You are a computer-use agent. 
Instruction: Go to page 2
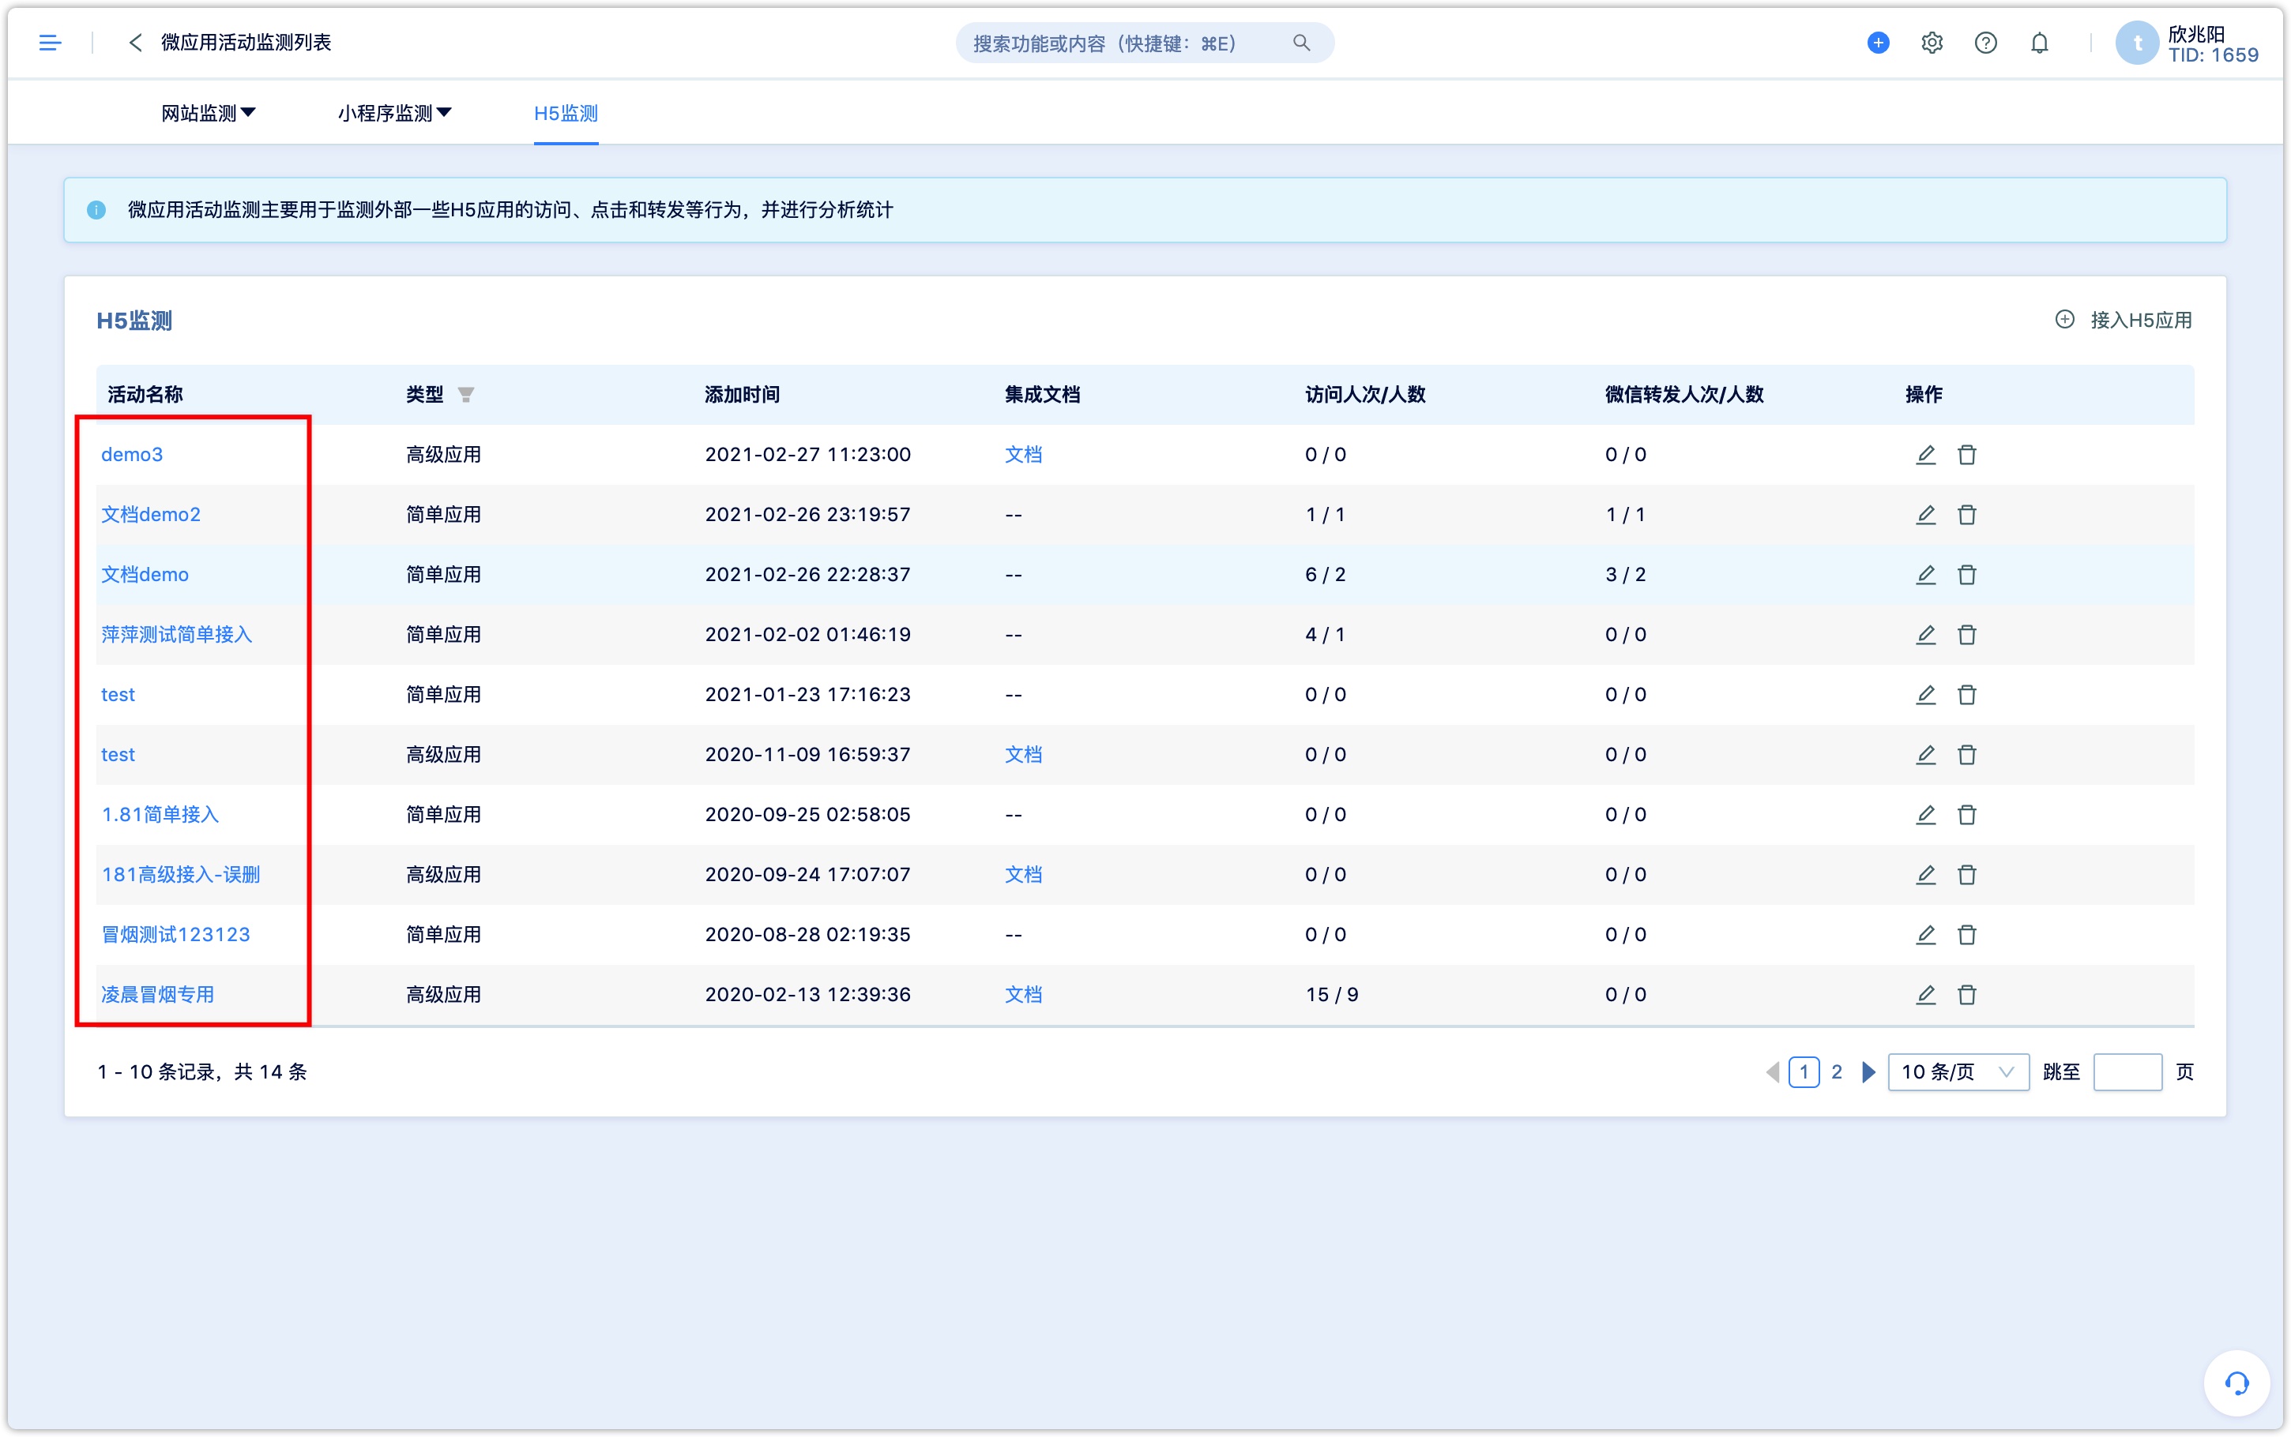[x=1837, y=1072]
